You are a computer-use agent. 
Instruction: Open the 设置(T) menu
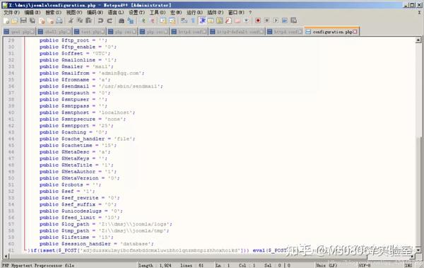tap(136, 13)
